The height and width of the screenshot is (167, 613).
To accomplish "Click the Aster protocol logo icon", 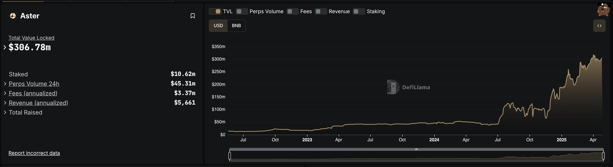I will 13,16.
